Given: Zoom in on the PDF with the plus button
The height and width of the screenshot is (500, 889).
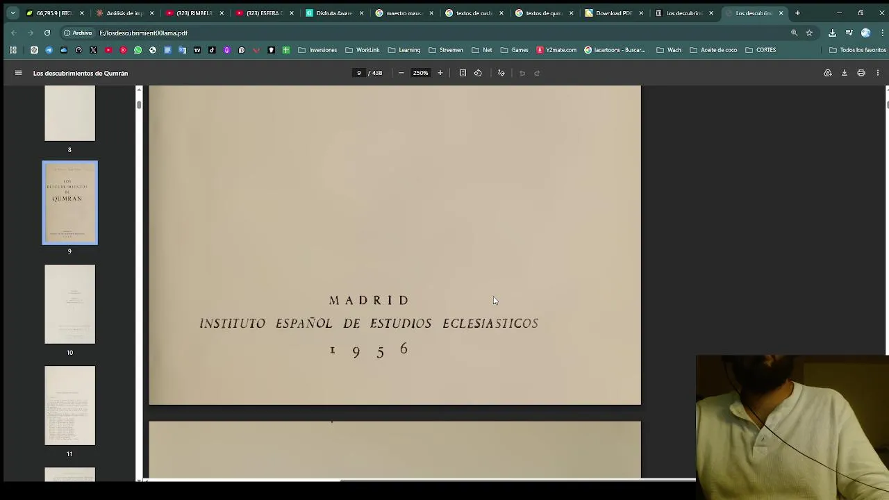Looking at the screenshot, I should 440,73.
